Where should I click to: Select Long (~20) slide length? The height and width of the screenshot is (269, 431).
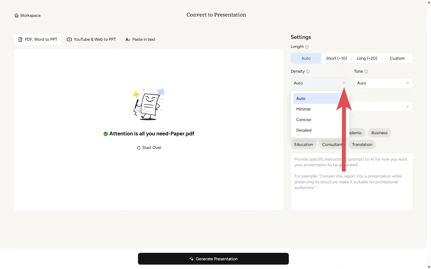point(367,59)
